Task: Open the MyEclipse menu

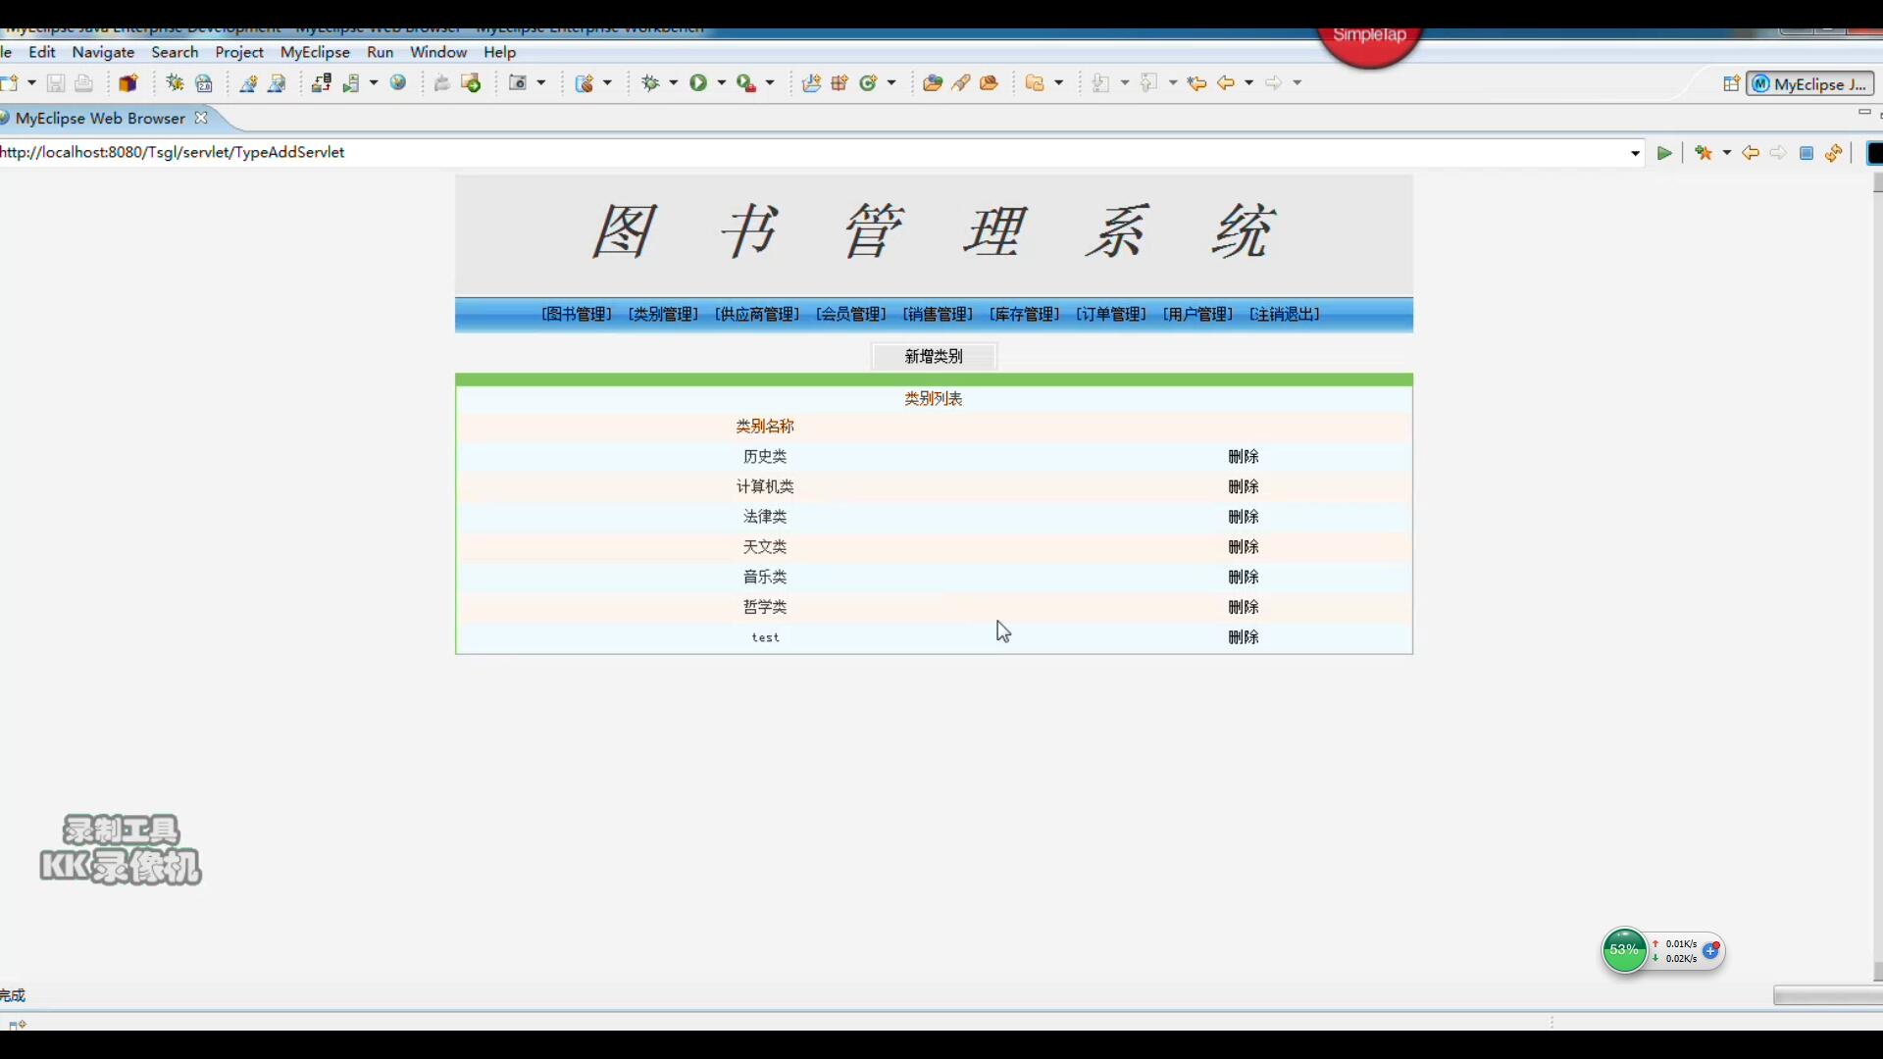Action: click(x=315, y=52)
